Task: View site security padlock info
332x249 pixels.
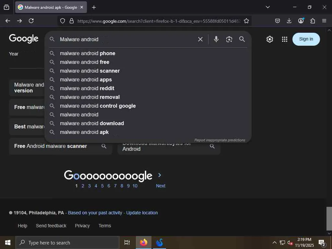Action: [x=72, y=21]
